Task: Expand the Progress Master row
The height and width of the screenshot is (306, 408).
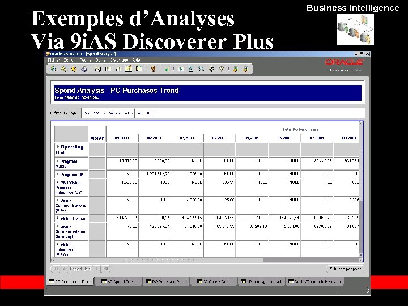Action: (x=57, y=161)
